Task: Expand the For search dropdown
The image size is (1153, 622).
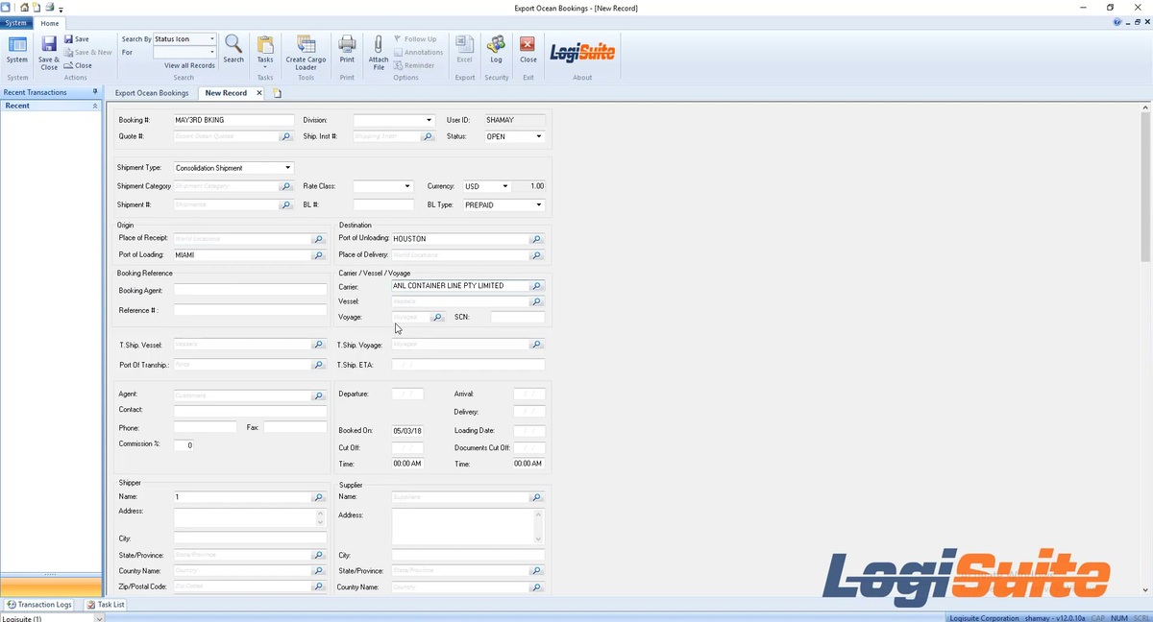Action: [212, 53]
